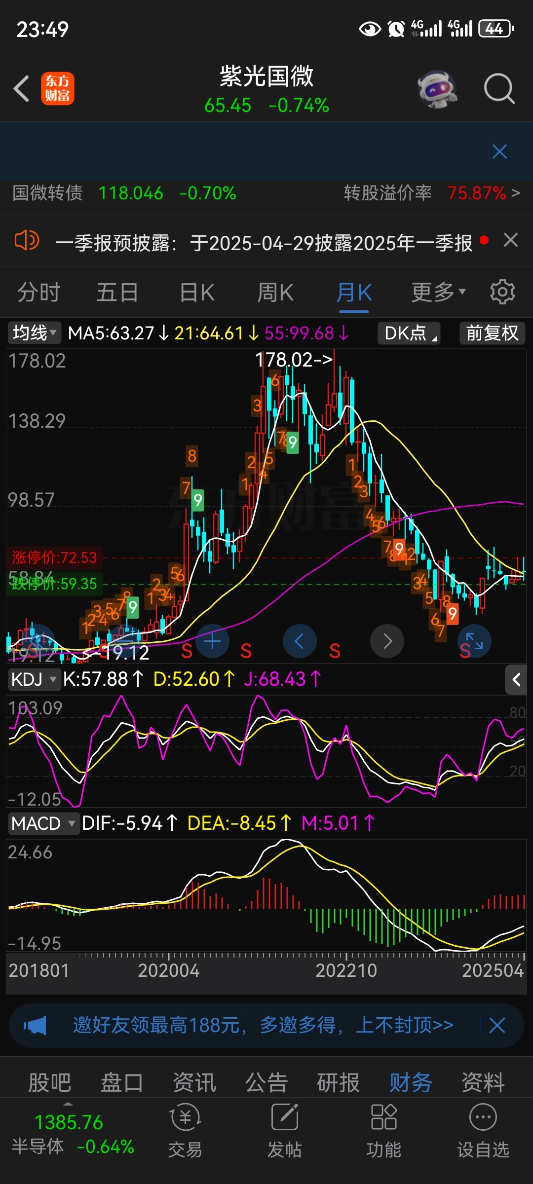Viewport: 533px width, 1184px height.
Task: Switch to 分时 tab
Action: [x=38, y=292]
